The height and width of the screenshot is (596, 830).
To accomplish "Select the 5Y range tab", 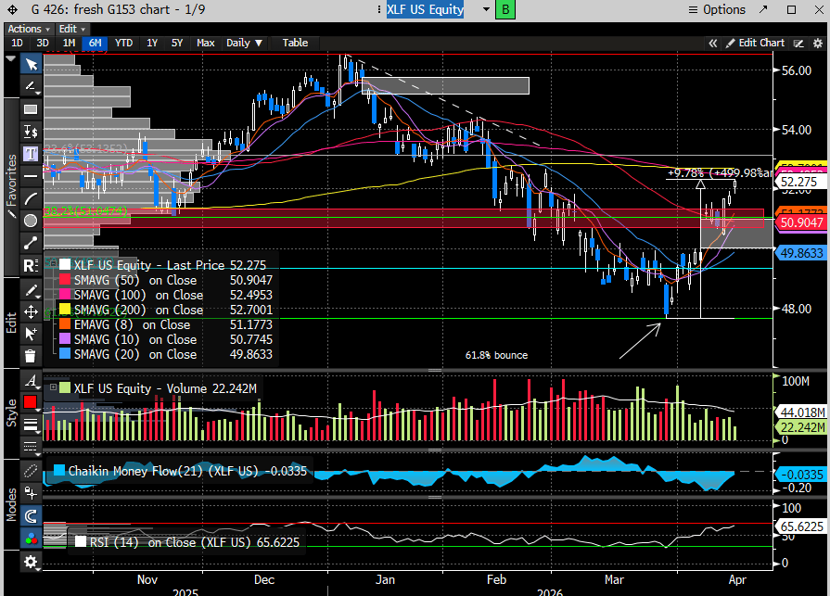I will 177,43.
